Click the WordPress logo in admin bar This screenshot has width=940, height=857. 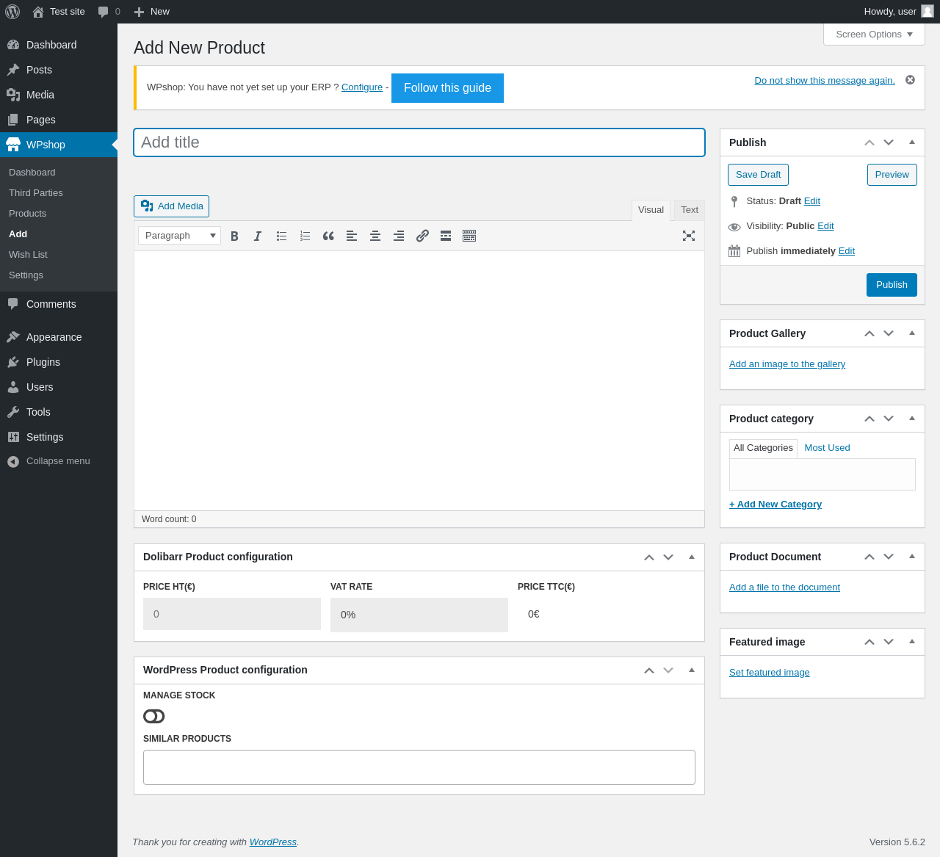click(x=12, y=12)
